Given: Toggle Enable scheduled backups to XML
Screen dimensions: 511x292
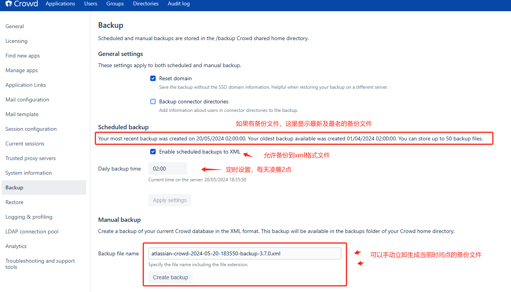Looking at the screenshot, I should [x=153, y=152].
